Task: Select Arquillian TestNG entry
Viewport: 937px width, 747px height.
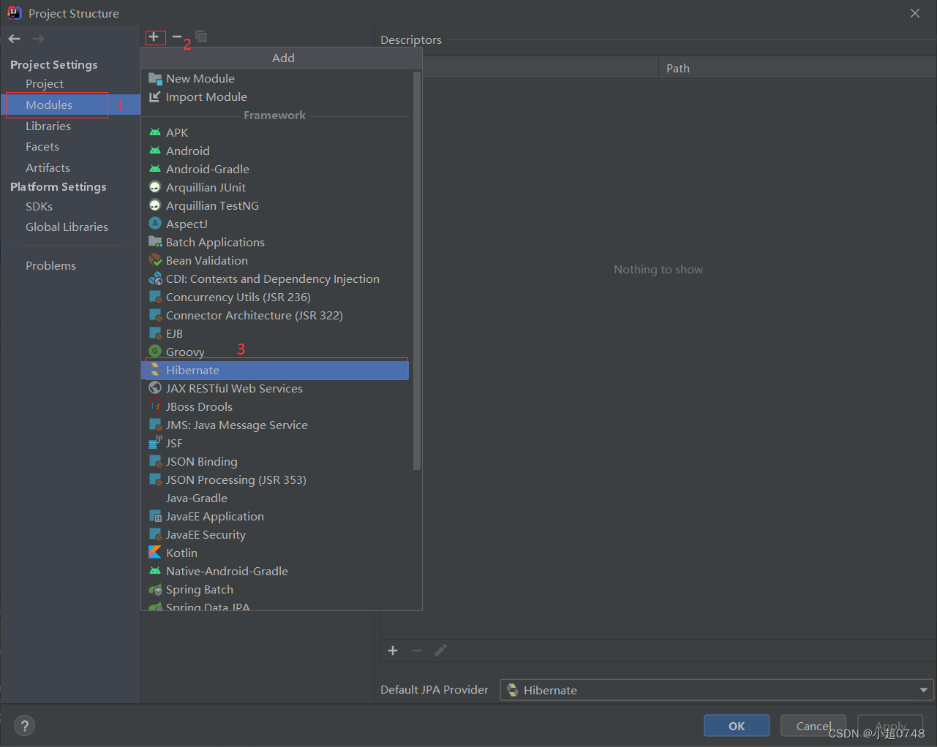Action: [x=274, y=205]
